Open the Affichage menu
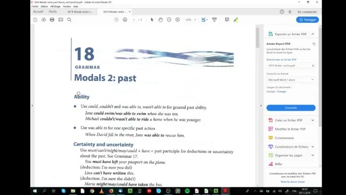The height and width of the screenshot is (195, 346). tap(55, 6)
